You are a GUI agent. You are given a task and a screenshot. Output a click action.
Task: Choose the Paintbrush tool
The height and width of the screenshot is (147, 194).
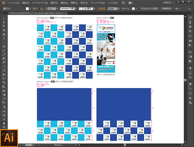coord(4,50)
